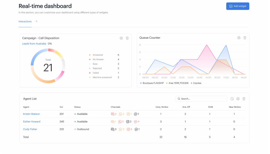Screen dimensions: 270x154
Task: Delete the Queue Counter widget
Action: pyautogui.click(x=245, y=38)
